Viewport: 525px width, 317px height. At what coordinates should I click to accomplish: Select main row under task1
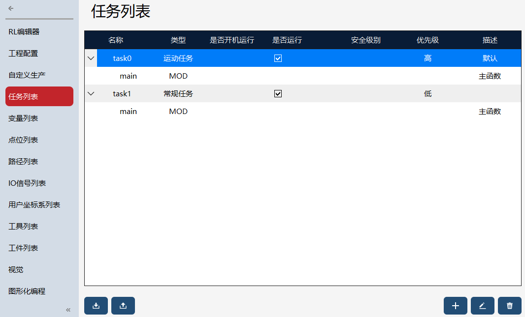[x=303, y=111]
